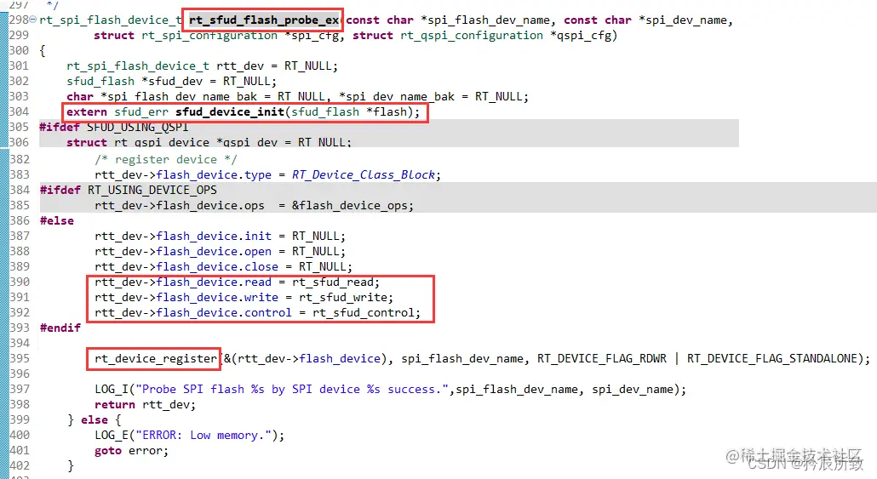Click the rtt_dev variable declaration on line 301

tap(240, 66)
